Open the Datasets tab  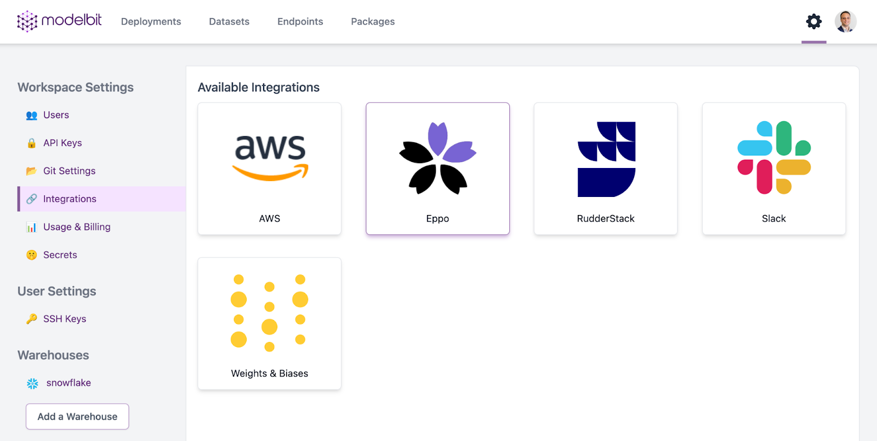(x=229, y=22)
